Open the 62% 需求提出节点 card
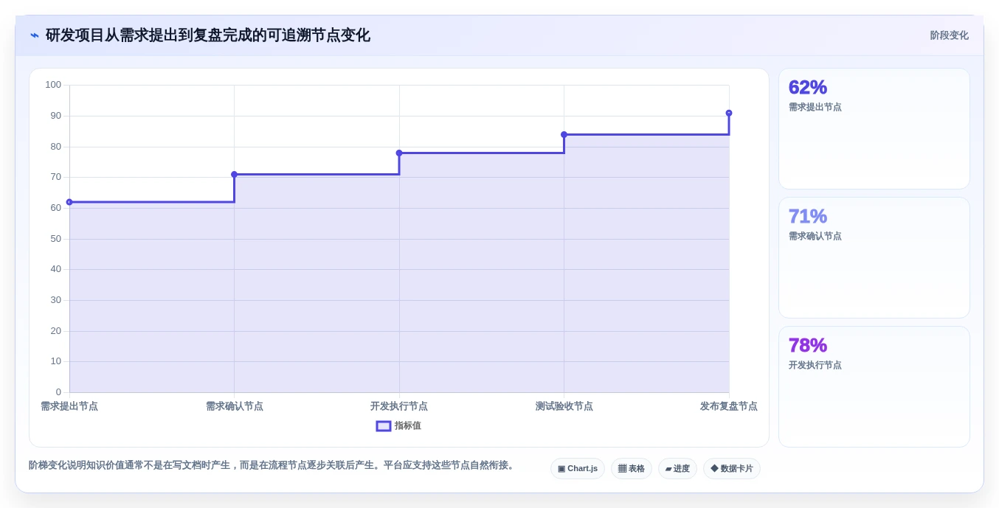 click(x=874, y=129)
